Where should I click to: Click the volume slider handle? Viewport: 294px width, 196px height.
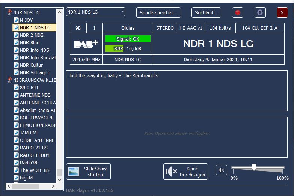tap(254, 167)
